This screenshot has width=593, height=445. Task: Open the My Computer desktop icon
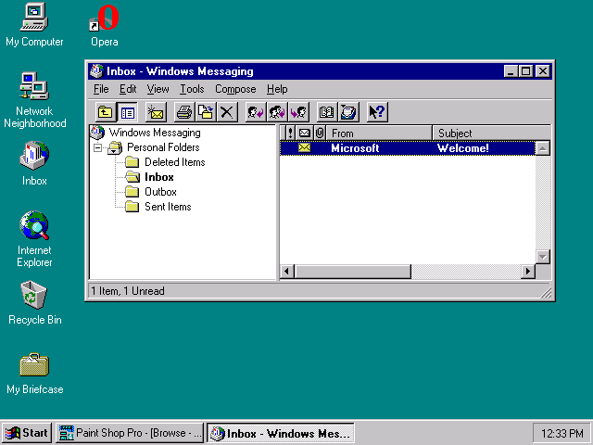34,25
